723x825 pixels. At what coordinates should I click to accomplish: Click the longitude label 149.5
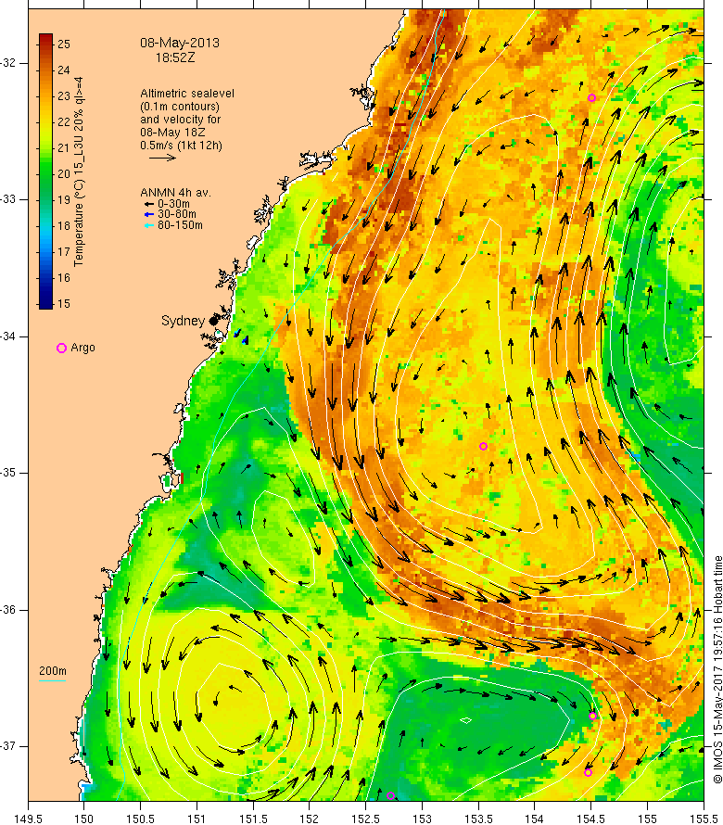coord(28,819)
